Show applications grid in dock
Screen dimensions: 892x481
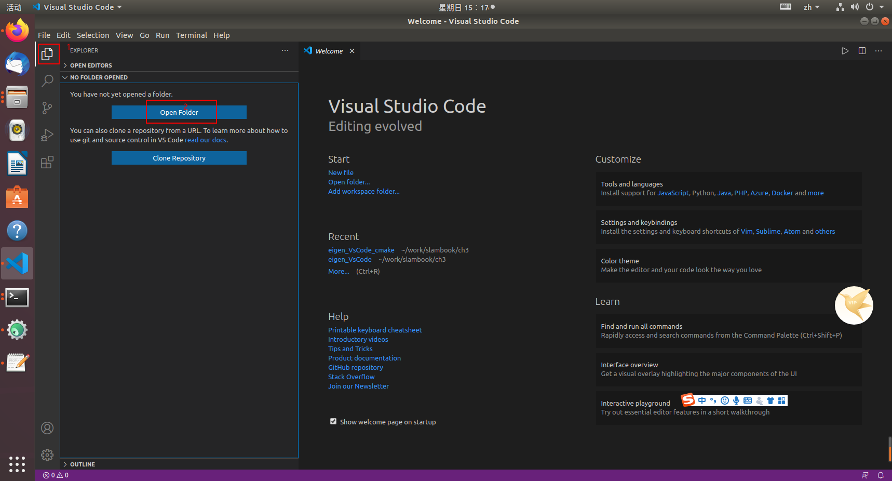[17, 464]
